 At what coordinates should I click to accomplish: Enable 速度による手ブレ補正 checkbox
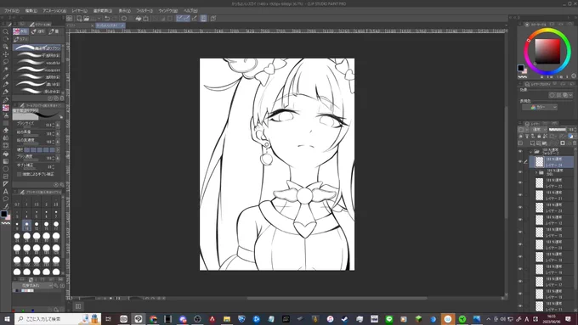tap(20, 174)
